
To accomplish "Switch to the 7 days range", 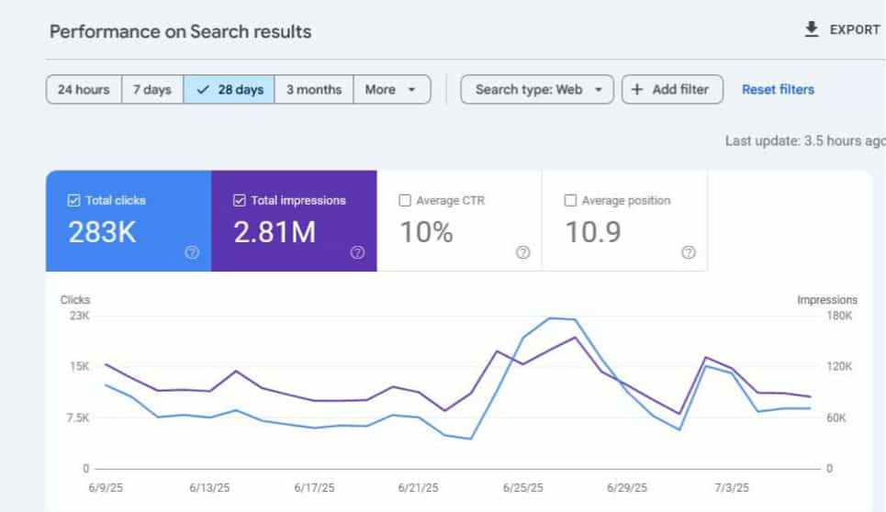I will point(152,90).
